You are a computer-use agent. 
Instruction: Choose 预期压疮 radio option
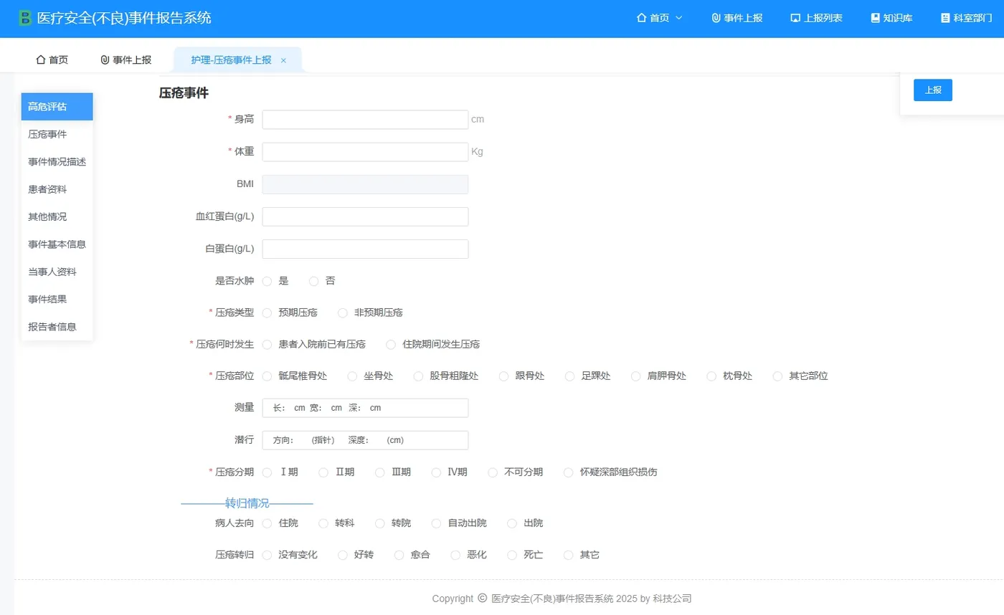coord(267,313)
